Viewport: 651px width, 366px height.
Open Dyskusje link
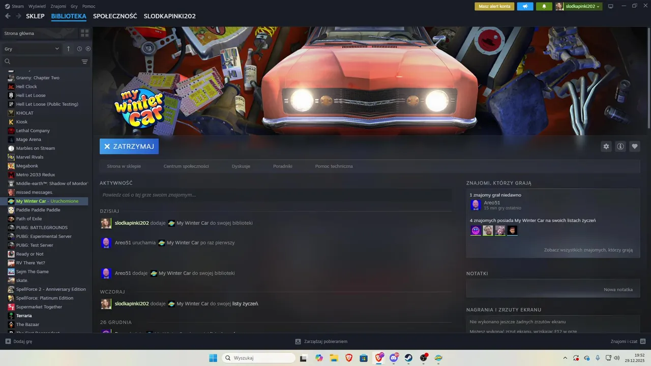point(241,166)
